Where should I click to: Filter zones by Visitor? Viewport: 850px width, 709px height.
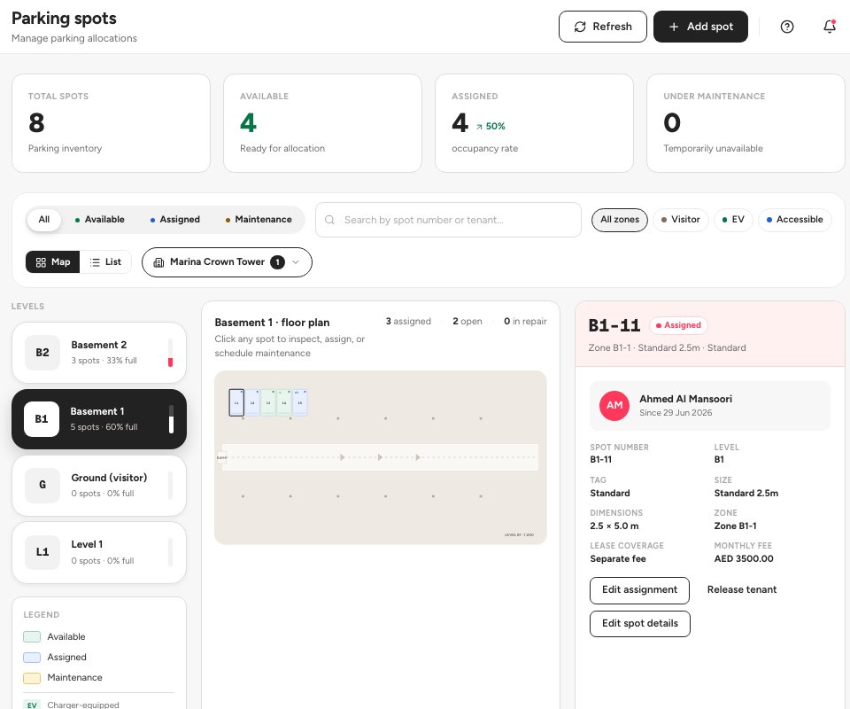[681, 220]
